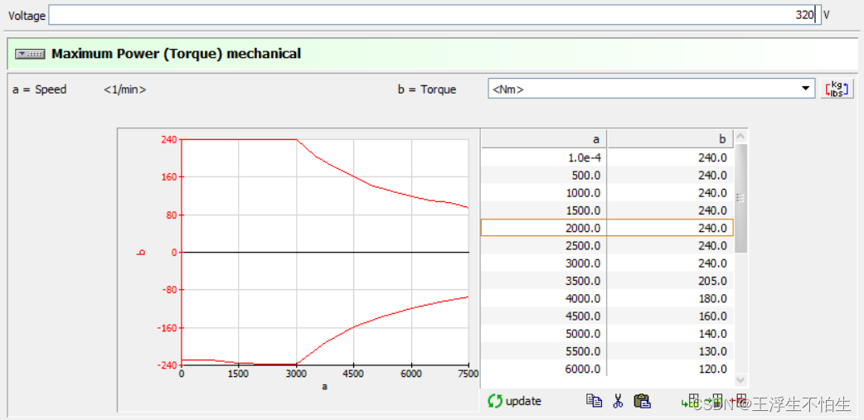Click the table scrollbar down arrow
This screenshot has height=420, width=864.
tap(740, 379)
